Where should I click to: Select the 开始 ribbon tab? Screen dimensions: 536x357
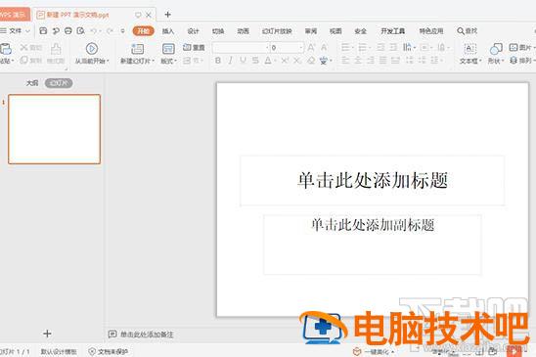pyautogui.click(x=143, y=30)
